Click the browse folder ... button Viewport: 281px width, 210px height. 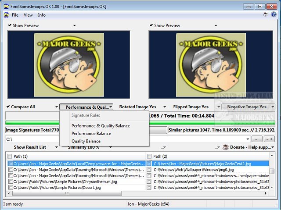tap(257, 139)
